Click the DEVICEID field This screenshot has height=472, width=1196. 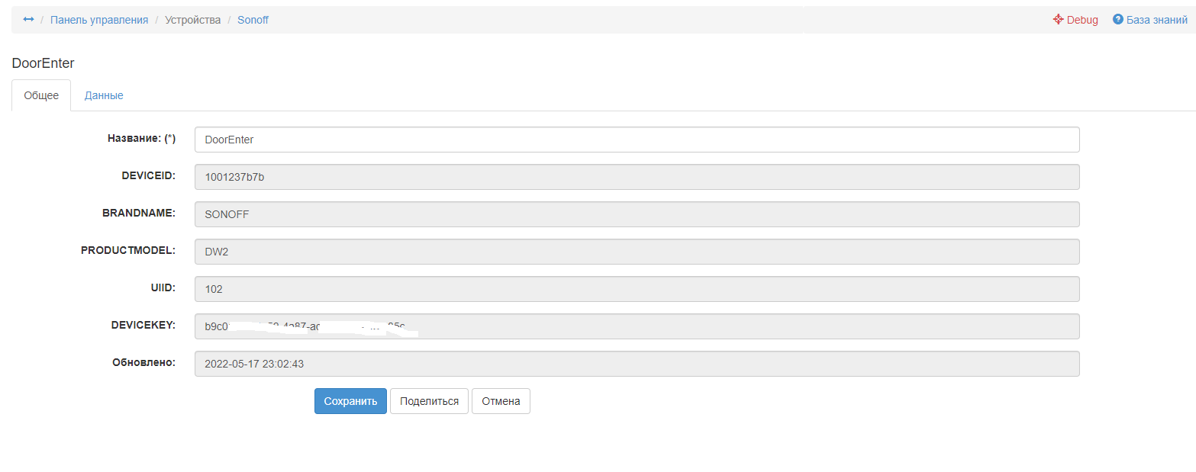[x=637, y=177]
